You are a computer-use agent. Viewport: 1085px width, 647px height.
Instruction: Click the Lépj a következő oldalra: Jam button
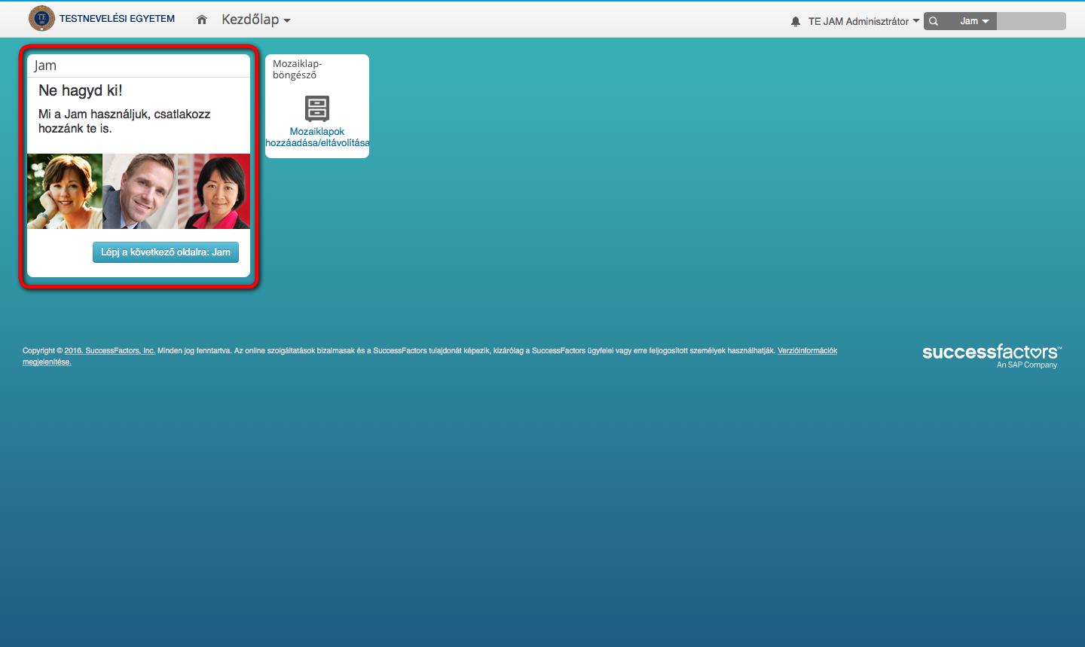[166, 252]
